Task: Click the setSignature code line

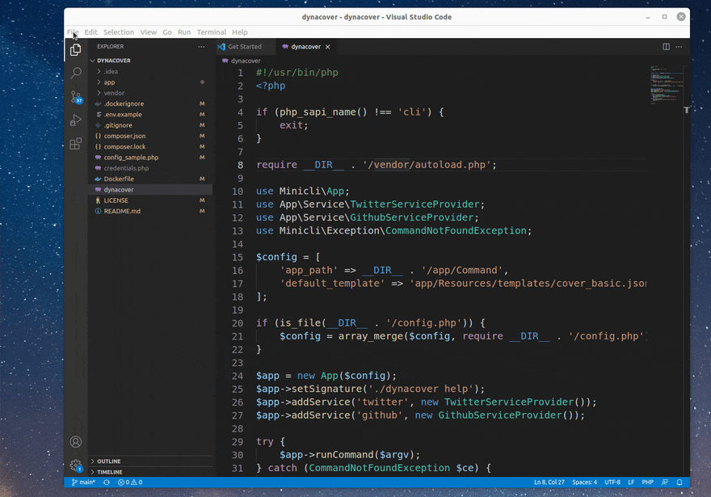Action: point(370,389)
